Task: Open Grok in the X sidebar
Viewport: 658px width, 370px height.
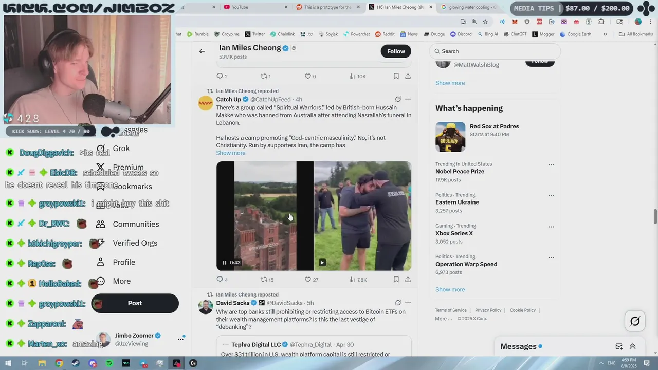Action: tap(113, 149)
